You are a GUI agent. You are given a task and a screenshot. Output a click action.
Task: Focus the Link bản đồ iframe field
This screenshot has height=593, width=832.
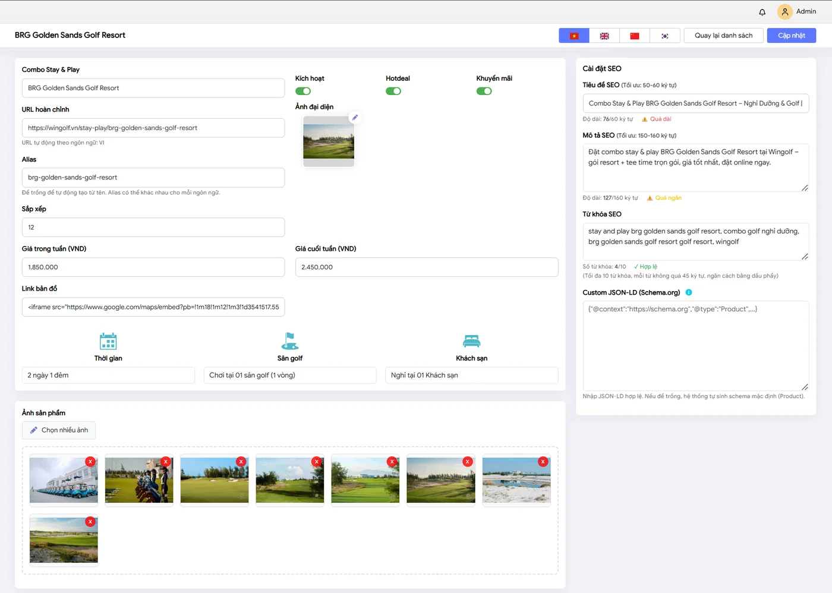153,307
